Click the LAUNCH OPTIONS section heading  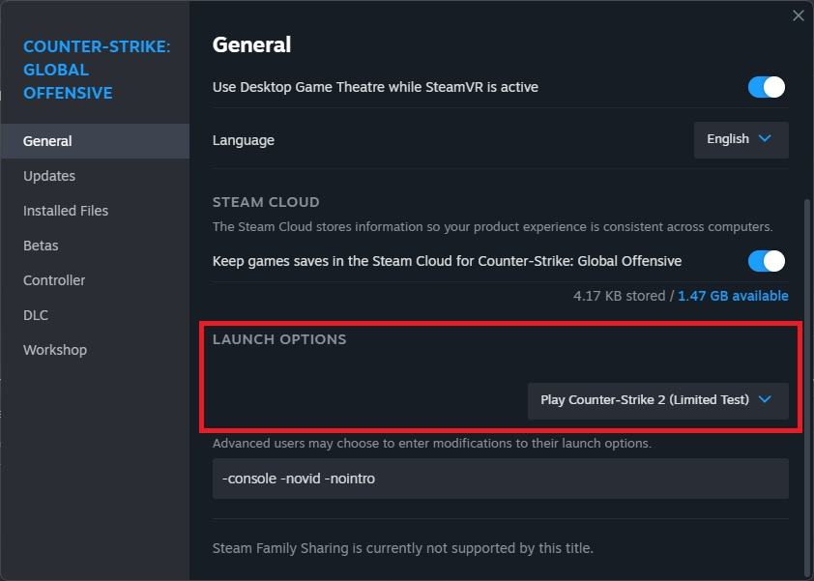(279, 339)
